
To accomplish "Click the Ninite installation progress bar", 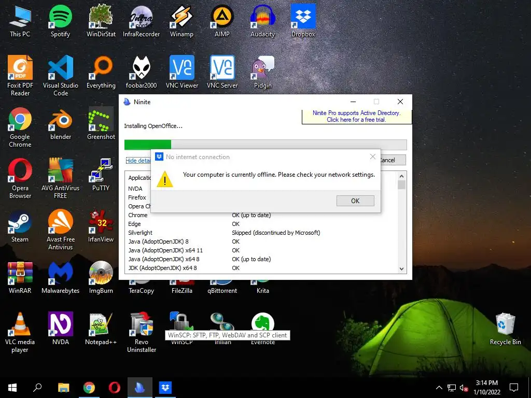I will click(x=265, y=145).
